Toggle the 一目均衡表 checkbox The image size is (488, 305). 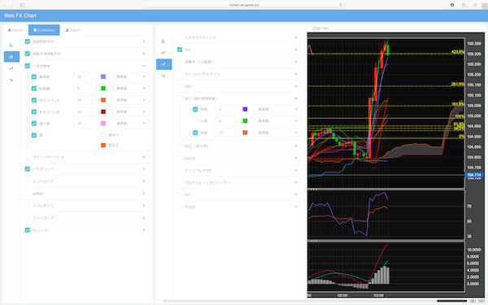[x=28, y=66]
